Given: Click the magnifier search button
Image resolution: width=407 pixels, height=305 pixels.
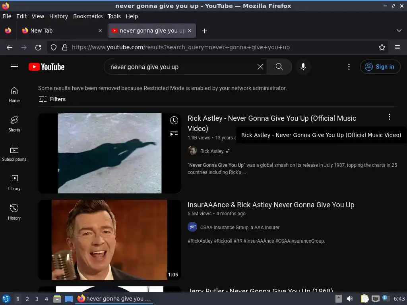Looking at the screenshot, I should (x=279, y=67).
